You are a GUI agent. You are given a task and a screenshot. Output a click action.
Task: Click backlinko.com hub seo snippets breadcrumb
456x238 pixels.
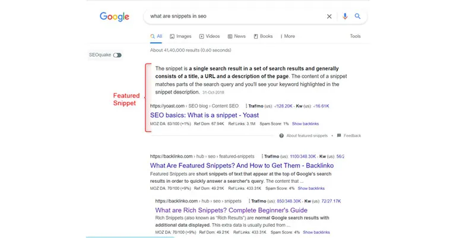click(198, 201)
